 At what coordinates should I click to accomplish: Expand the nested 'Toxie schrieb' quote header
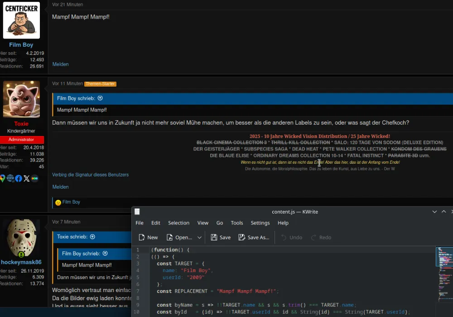(92, 237)
